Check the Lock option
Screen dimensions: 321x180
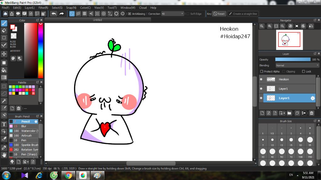click(303, 72)
